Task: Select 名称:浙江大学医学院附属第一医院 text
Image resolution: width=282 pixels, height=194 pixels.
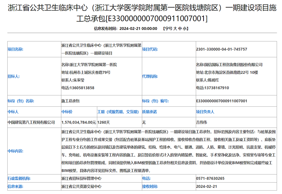Action: (x=89, y=65)
